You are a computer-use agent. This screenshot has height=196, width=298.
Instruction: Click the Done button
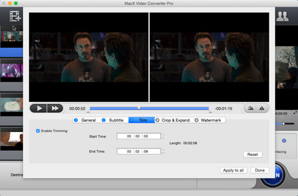(x=260, y=171)
